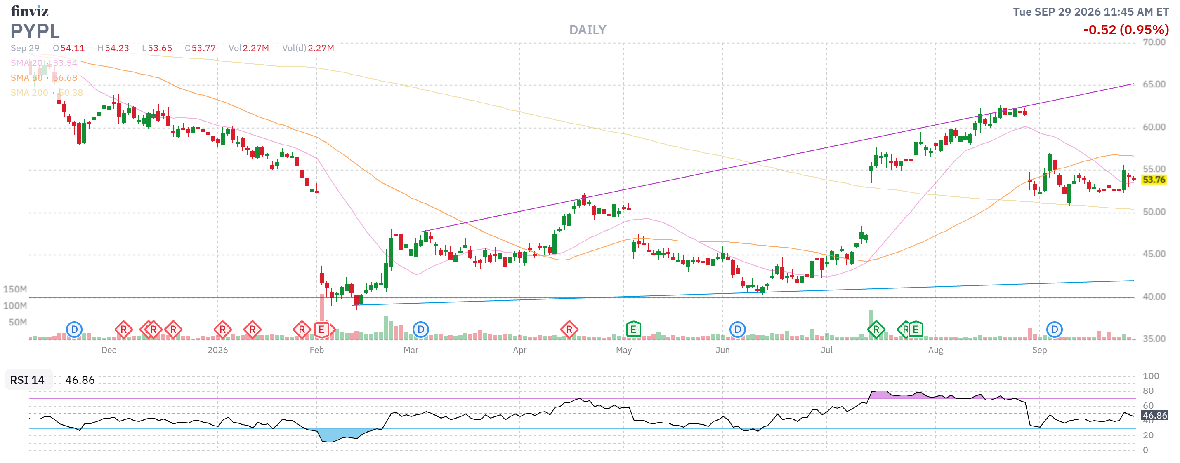Click the 150M volume axis label
Screen dimensions: 1180x463
[x=15, y=289]
